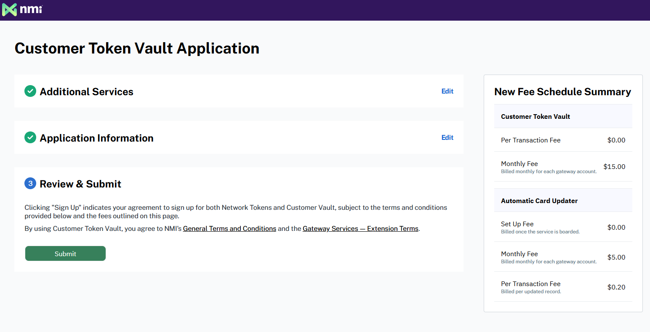Click Automatic Card Updater Monthly Fee label
Image resolution: width=650 pixels, height=332 pixels.
[x=519, y=254]
